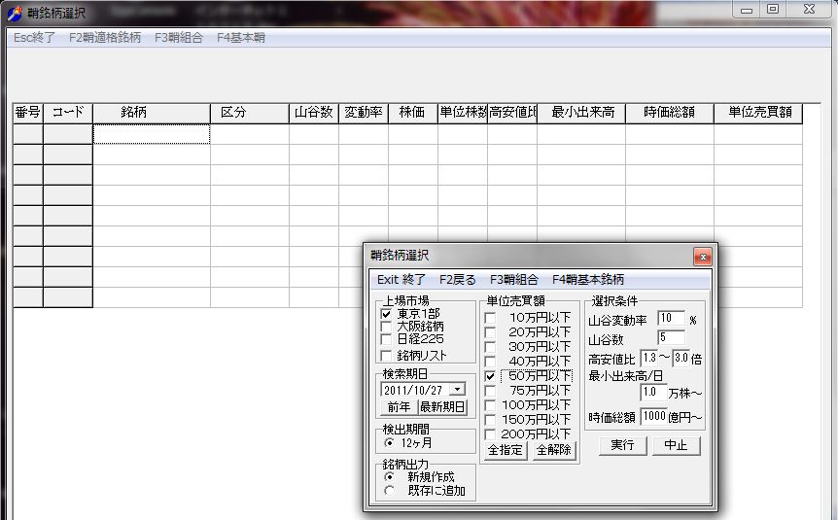This screenshot has height=520, width=838.
Task: Open F4基本鞘 menu in main window
Action: [241, 38]
